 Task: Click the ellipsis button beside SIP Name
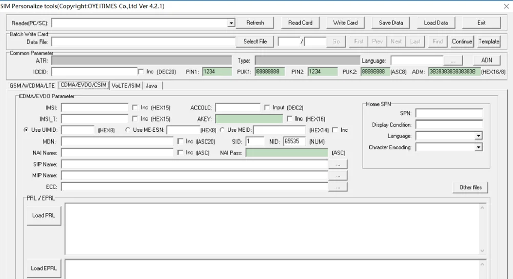click(x=338, y=164)
